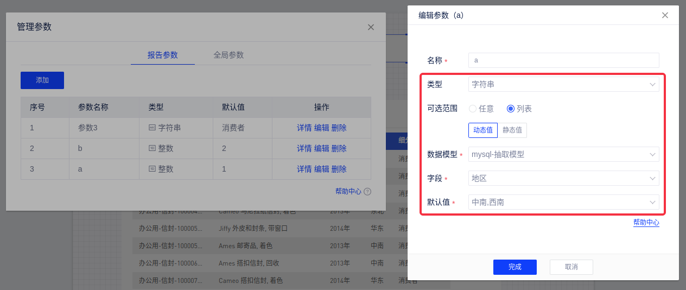The width and height of the screenshot is (686, 290).
Task: Close the 编辑参数 (a) panel
Action: [x=665, y=15]
